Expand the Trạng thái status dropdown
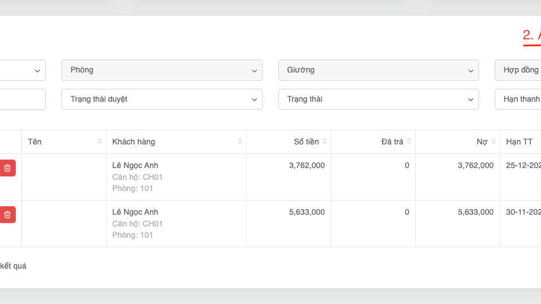Image resolution: width=541 pixels, height=304 pixels. (378, 99)
